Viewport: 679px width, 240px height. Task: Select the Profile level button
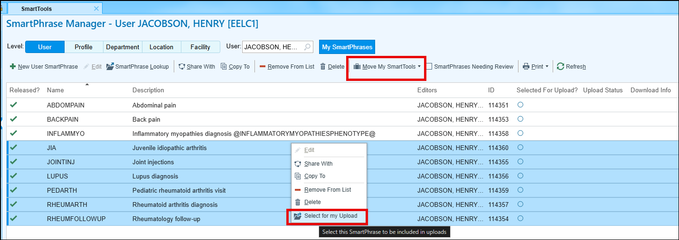point(84,47)
